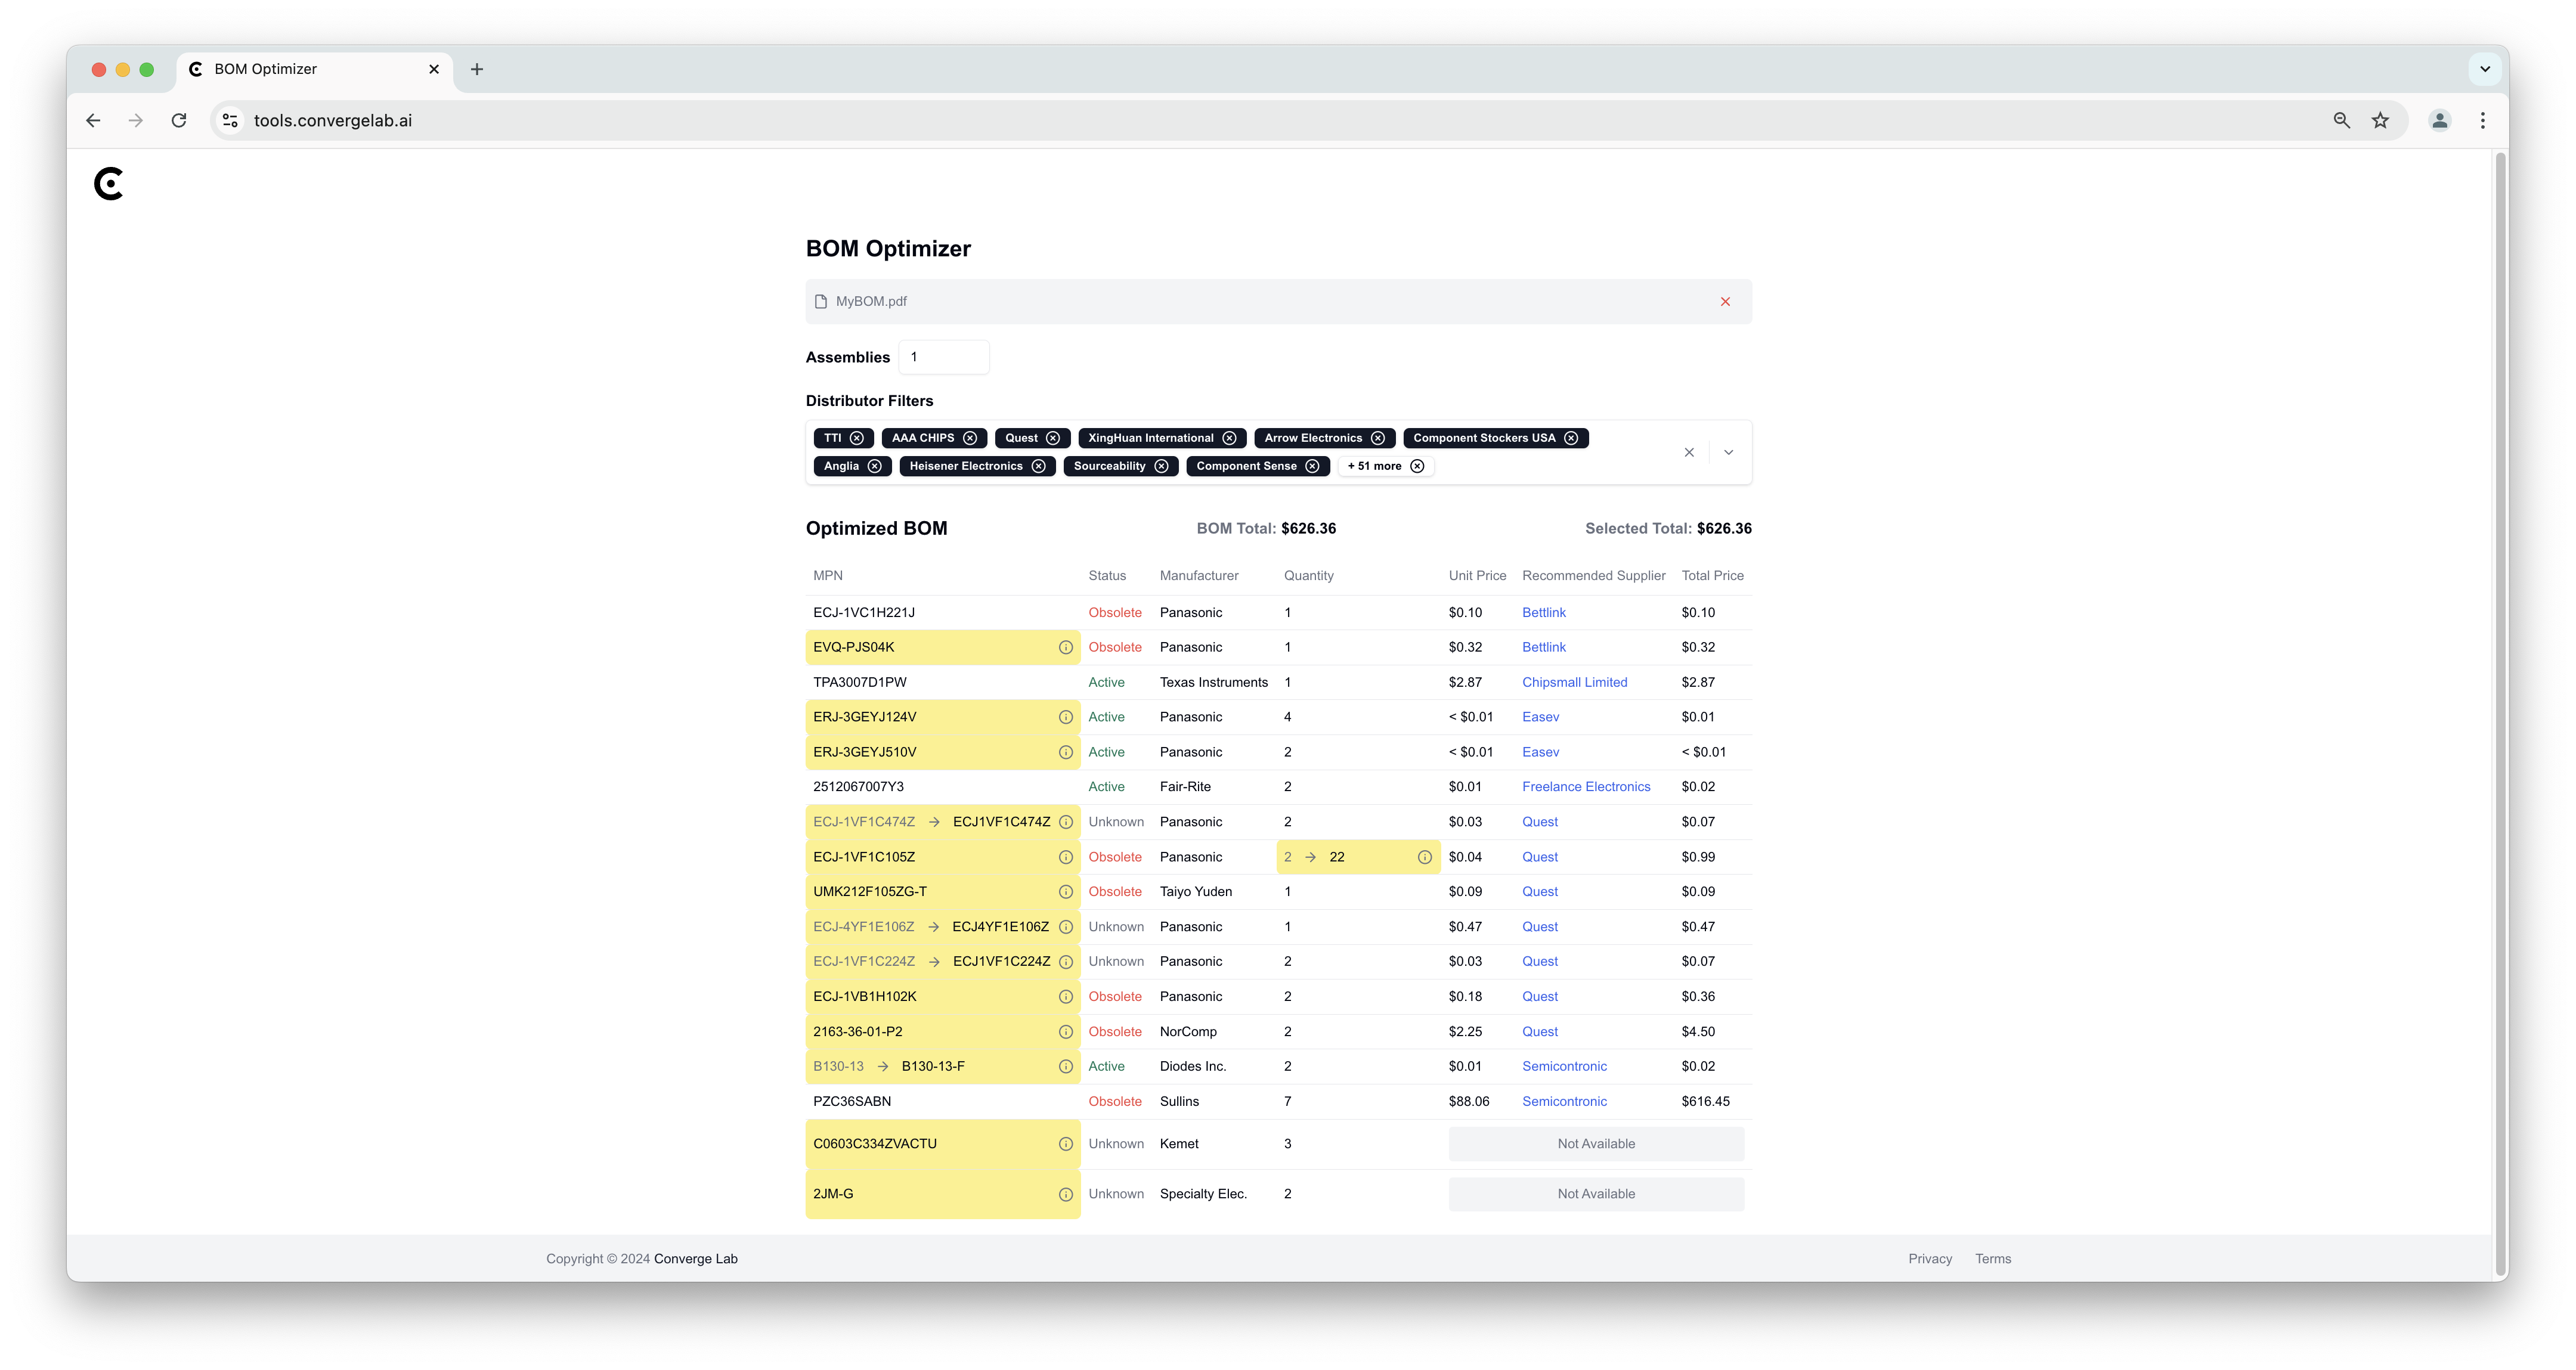Open info icon for C0603C334ZVACTU

pyautogui.click(x=1066, y=1144)
